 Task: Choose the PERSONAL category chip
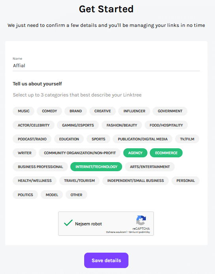pos(185,181)
